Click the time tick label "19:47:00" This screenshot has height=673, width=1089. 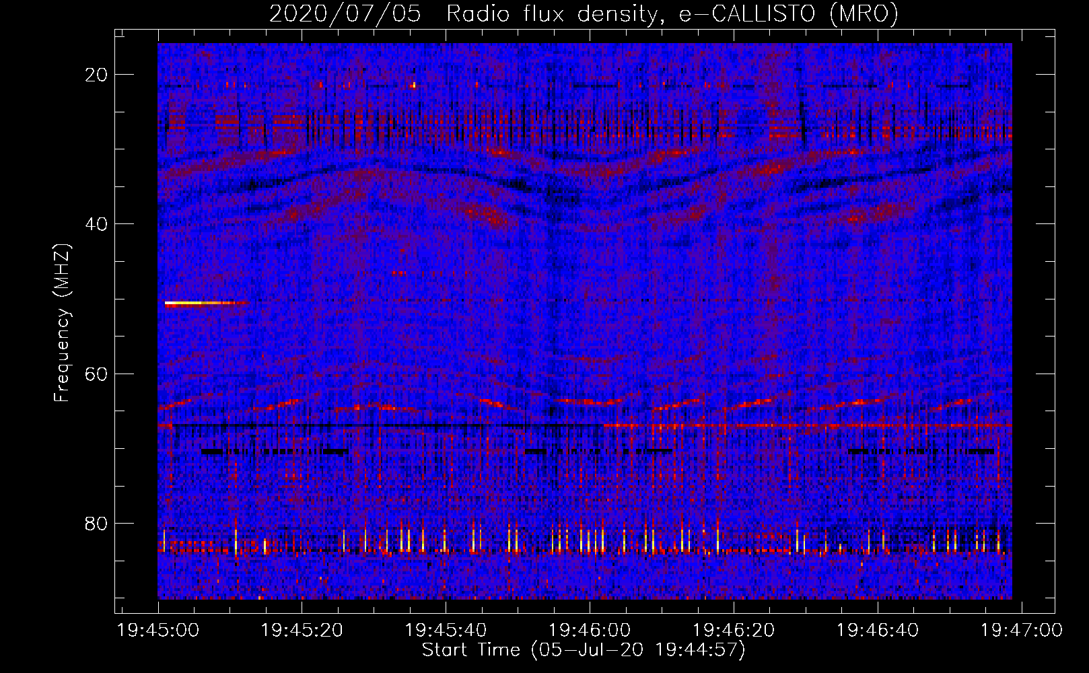pos(1022,630)
